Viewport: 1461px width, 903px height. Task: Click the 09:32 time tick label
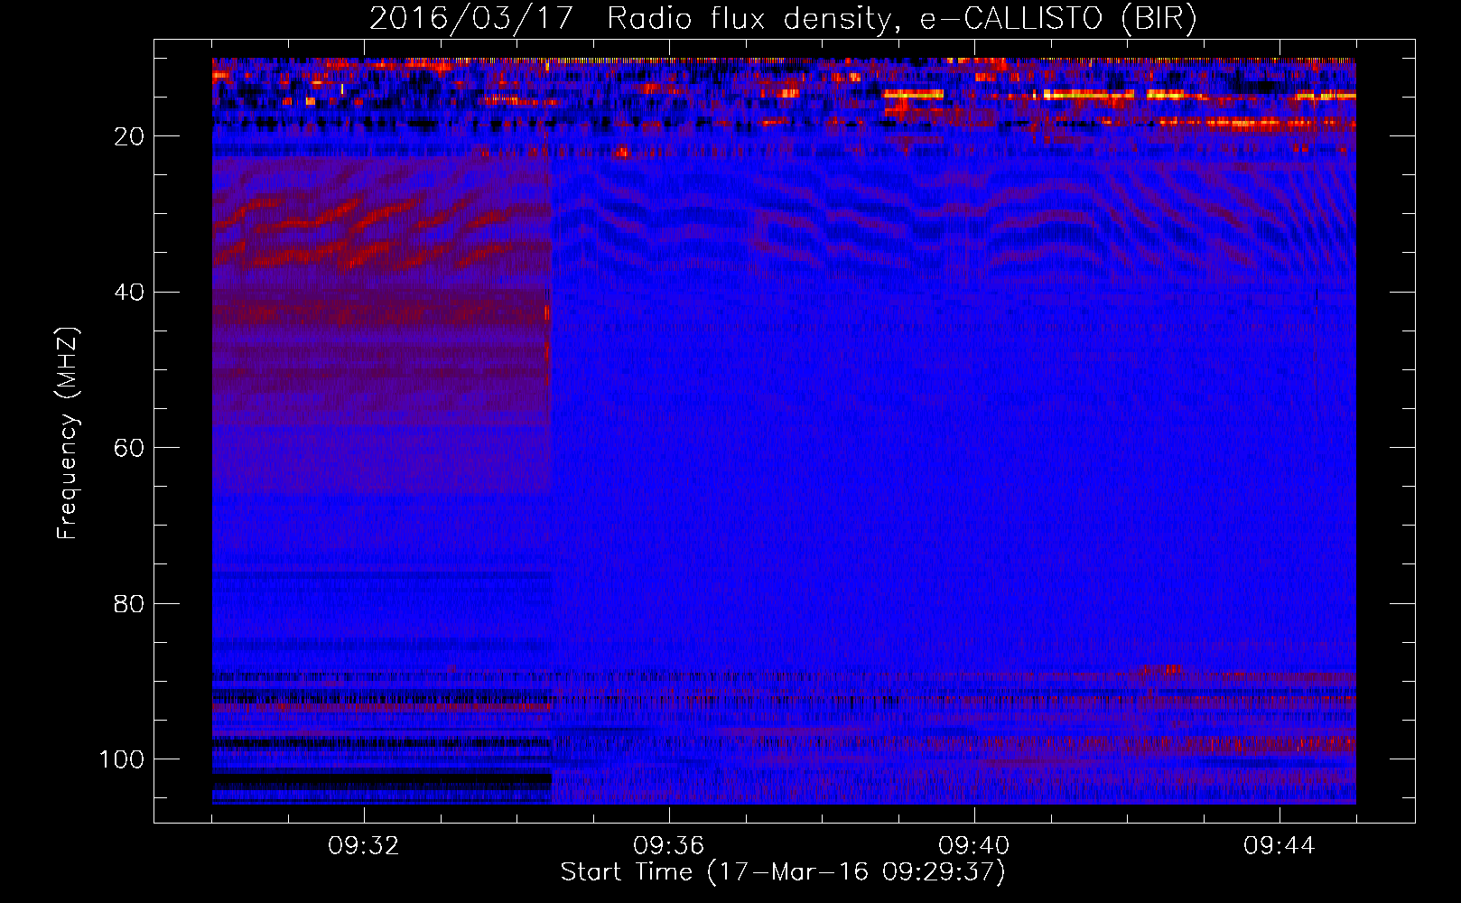364,846
